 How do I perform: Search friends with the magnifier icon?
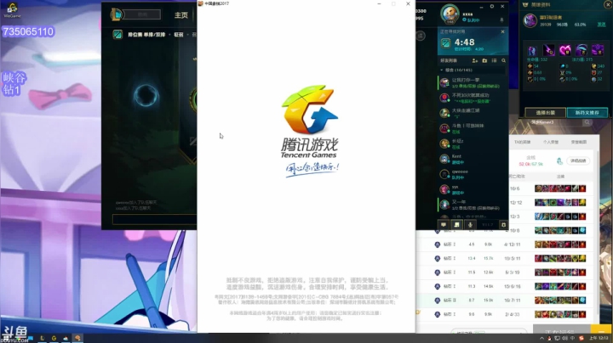(503, 61)
